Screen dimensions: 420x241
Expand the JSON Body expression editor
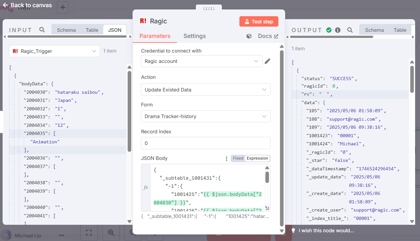[267, 208]
